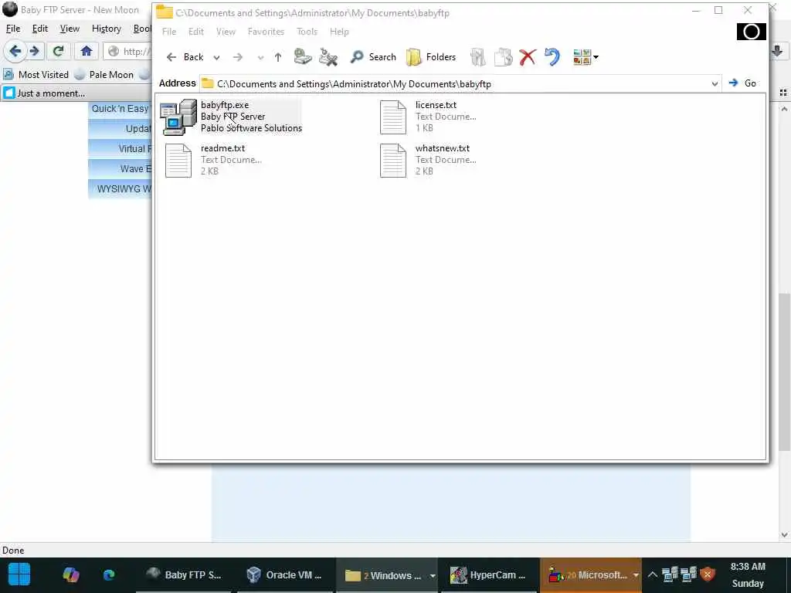Select the whatsnew.txt file icon
The width and height of the screenshot is (791, 593).
point(393,161)
